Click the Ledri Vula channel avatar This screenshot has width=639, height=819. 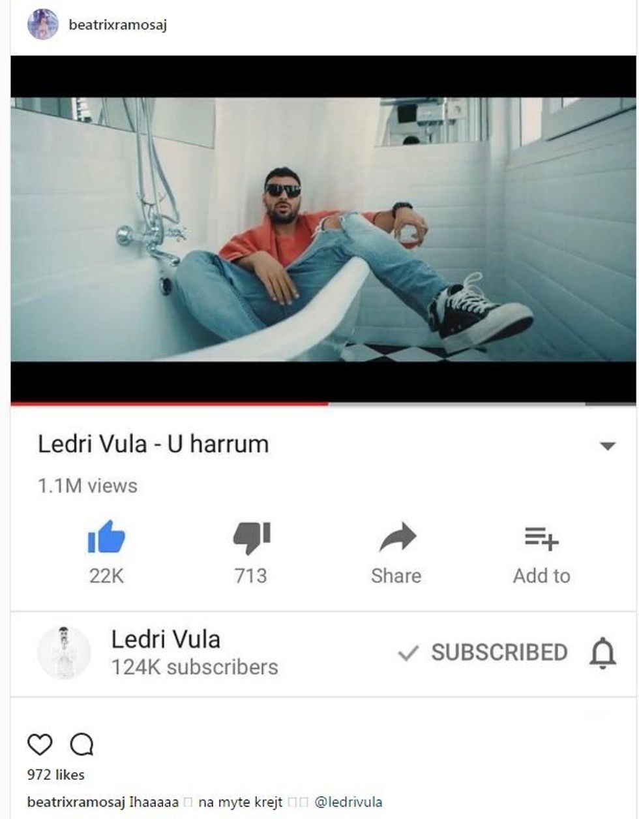[x=64, y=653]
